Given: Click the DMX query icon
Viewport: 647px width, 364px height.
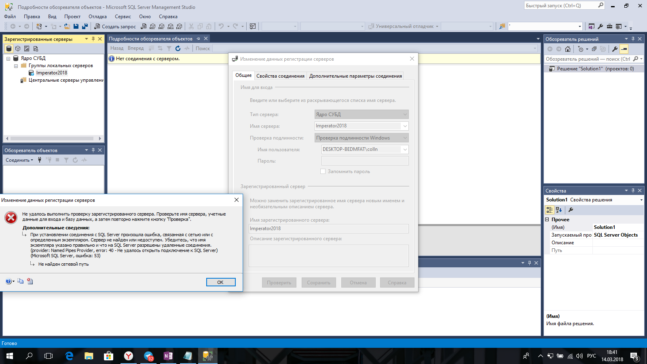Looking at the screenshot, I should point(161,26).
